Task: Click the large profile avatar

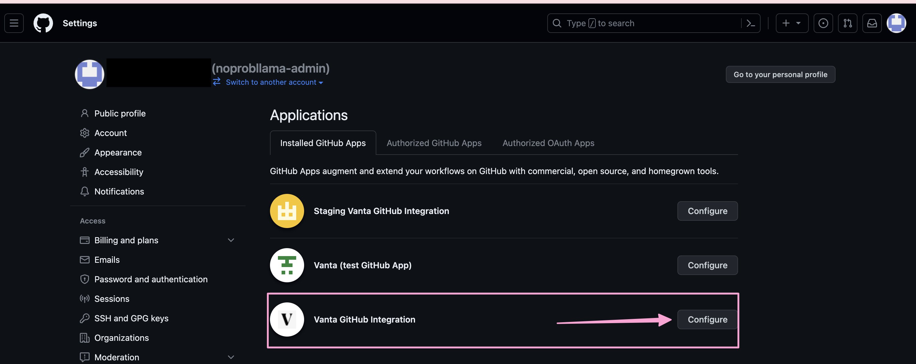Action: [89, 74]
